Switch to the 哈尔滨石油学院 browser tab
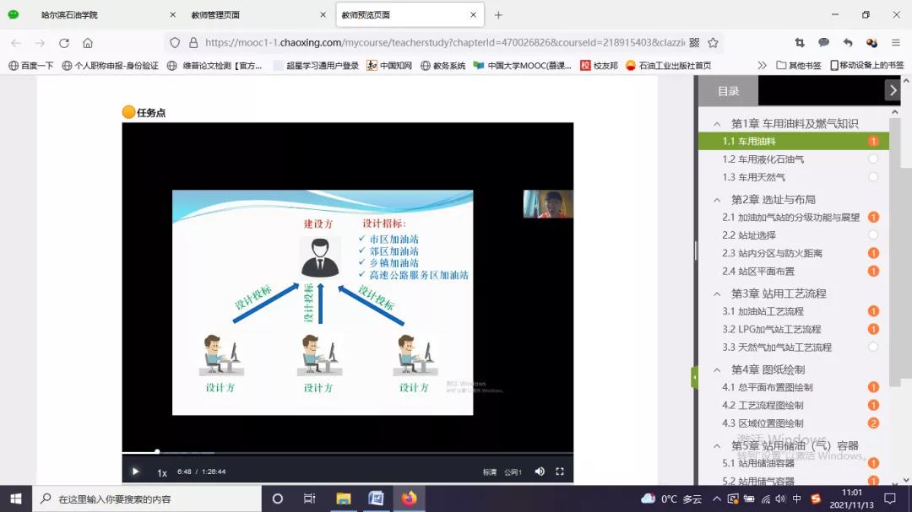 coord(70,15)
